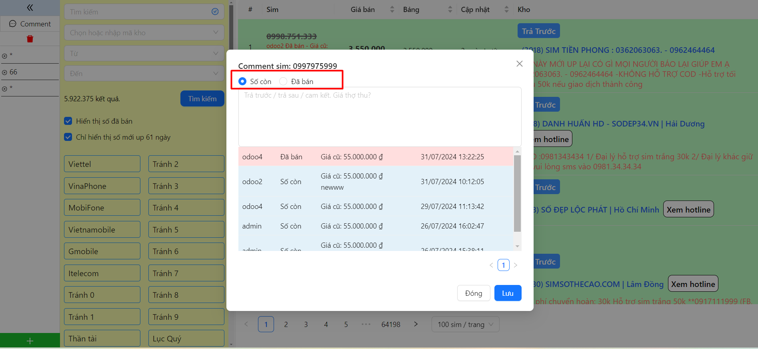
Task: Click the Đóng close button
Action: (474, 293)
